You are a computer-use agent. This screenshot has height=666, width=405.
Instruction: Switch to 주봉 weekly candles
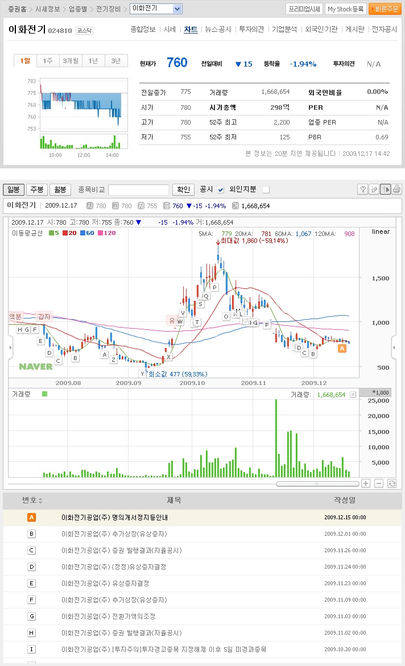point(37,189)
